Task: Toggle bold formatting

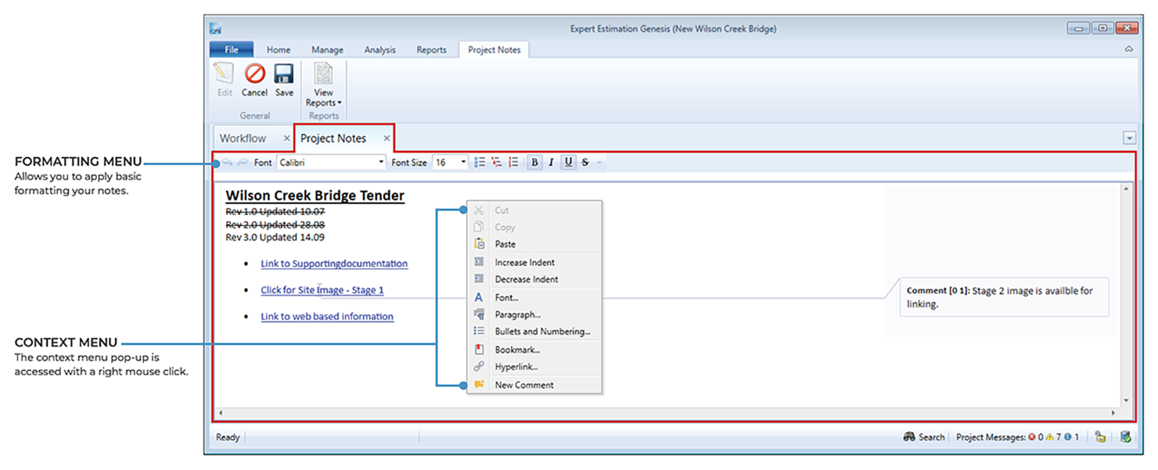Action: 534,163
